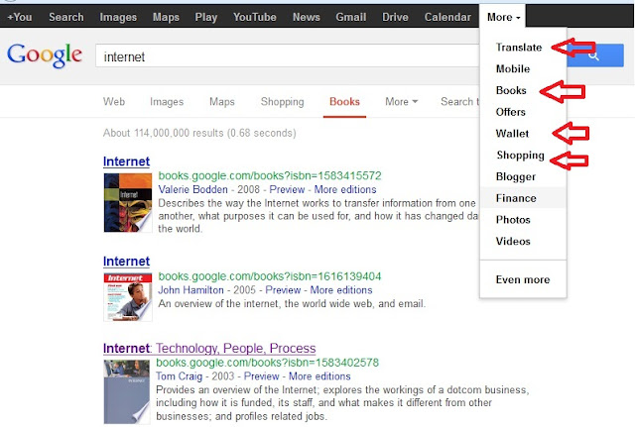The image size is (635, 427).
Task: Click the Google logo
Action: coord(45,55)
